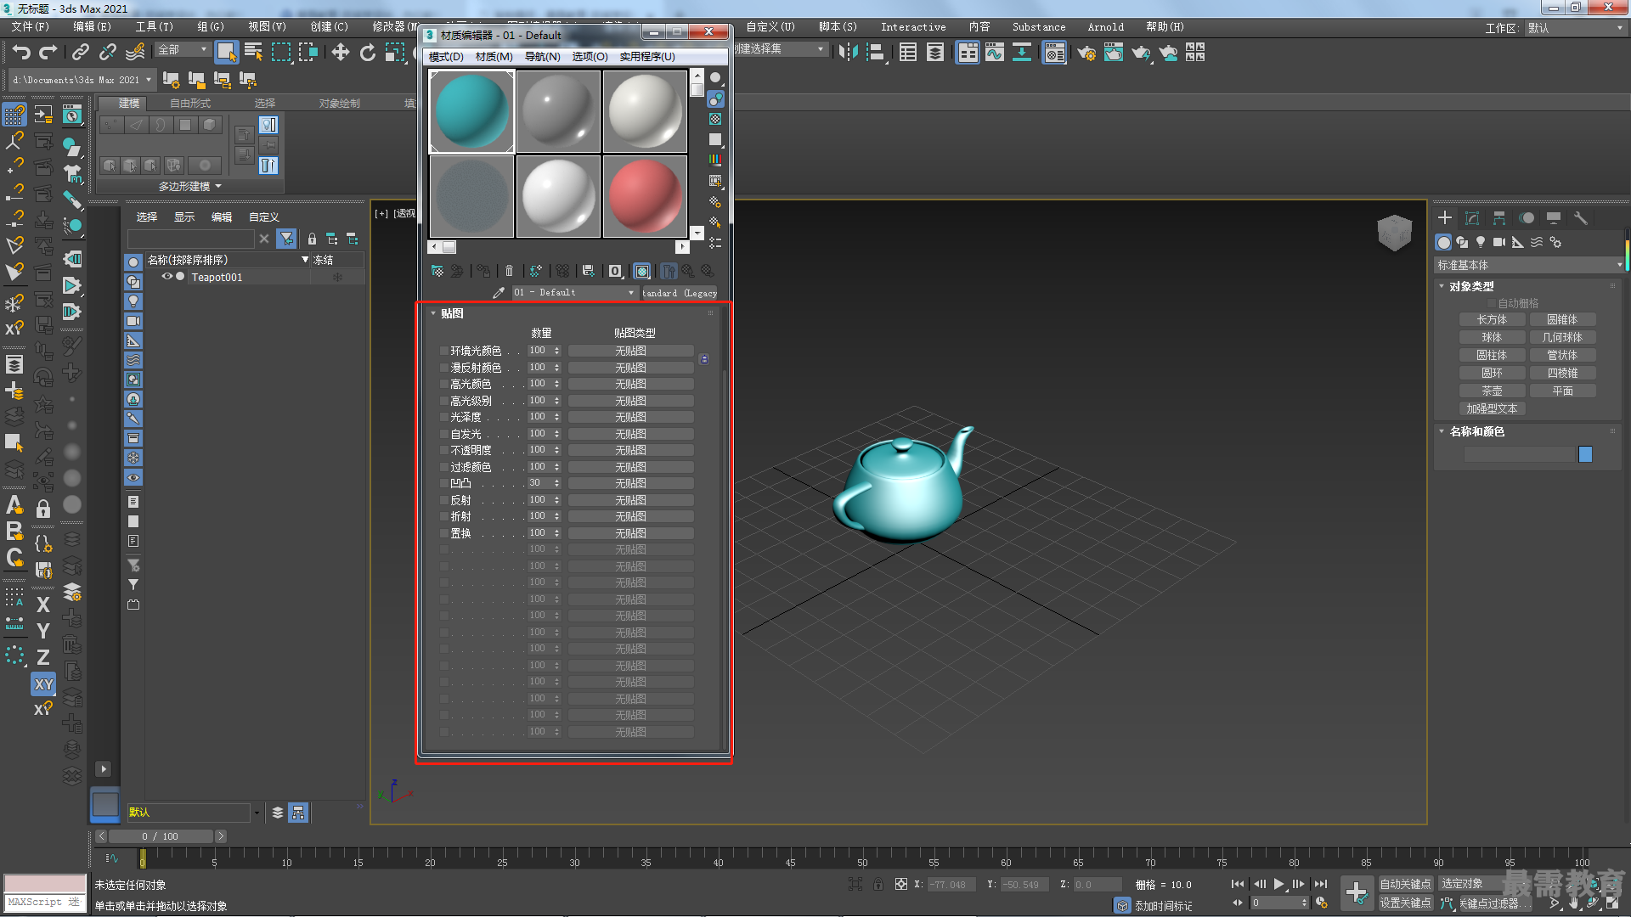The image size is (1631, 917).
Task: Enable the 环境光颜色 map checkbox
Action: (x=443, y=351)
